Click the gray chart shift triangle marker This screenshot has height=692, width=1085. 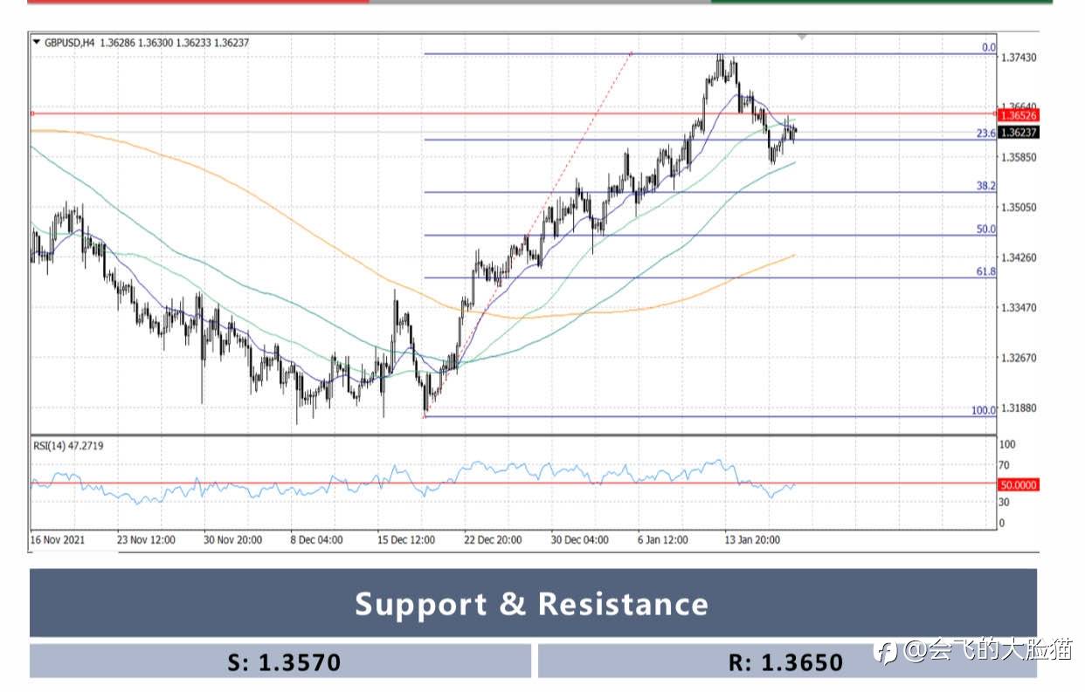(802, 37)
